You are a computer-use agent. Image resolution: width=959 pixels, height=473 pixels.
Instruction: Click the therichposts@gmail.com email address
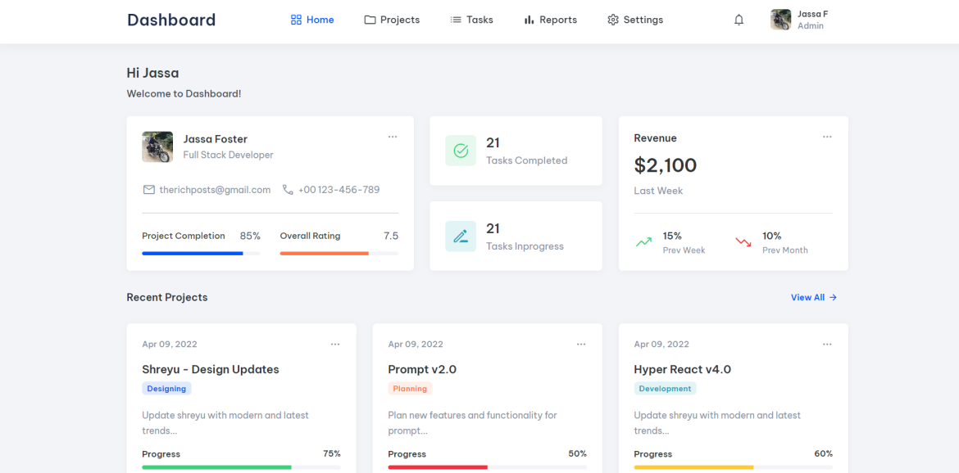[x=215, y=190]
